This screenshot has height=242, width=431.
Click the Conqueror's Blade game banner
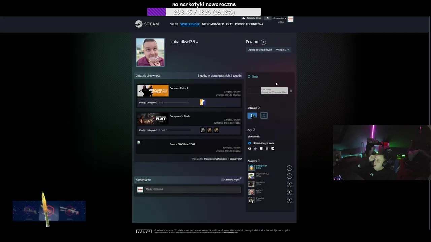153,119
